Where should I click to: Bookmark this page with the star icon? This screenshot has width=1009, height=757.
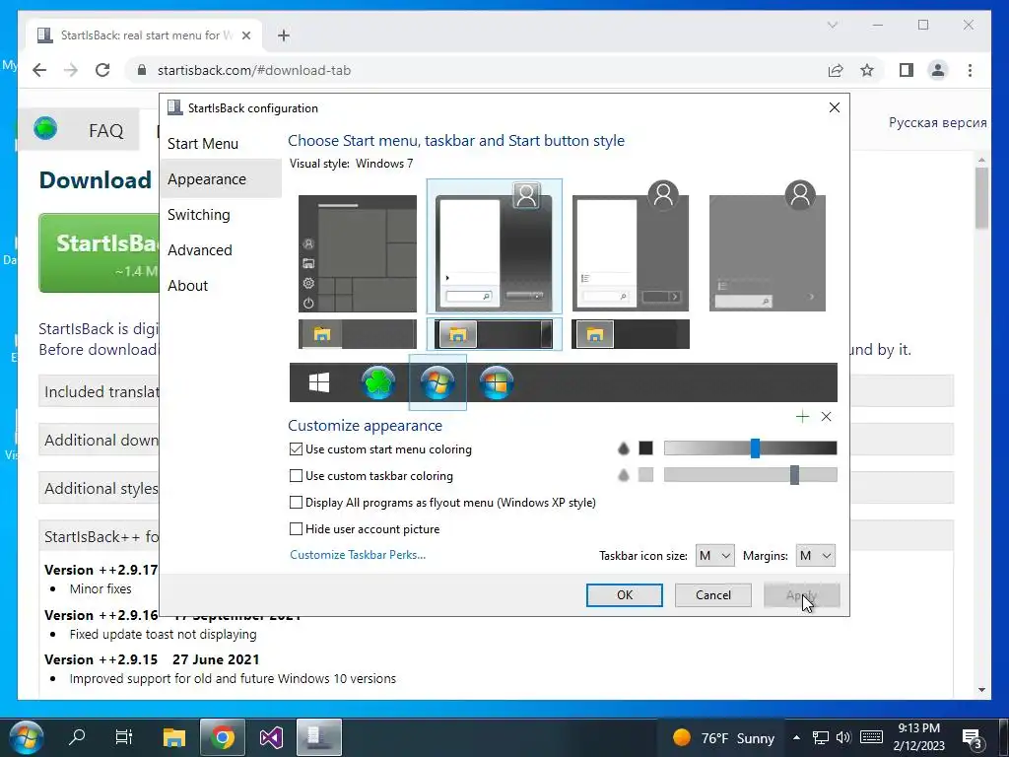(x=867, y=70)
